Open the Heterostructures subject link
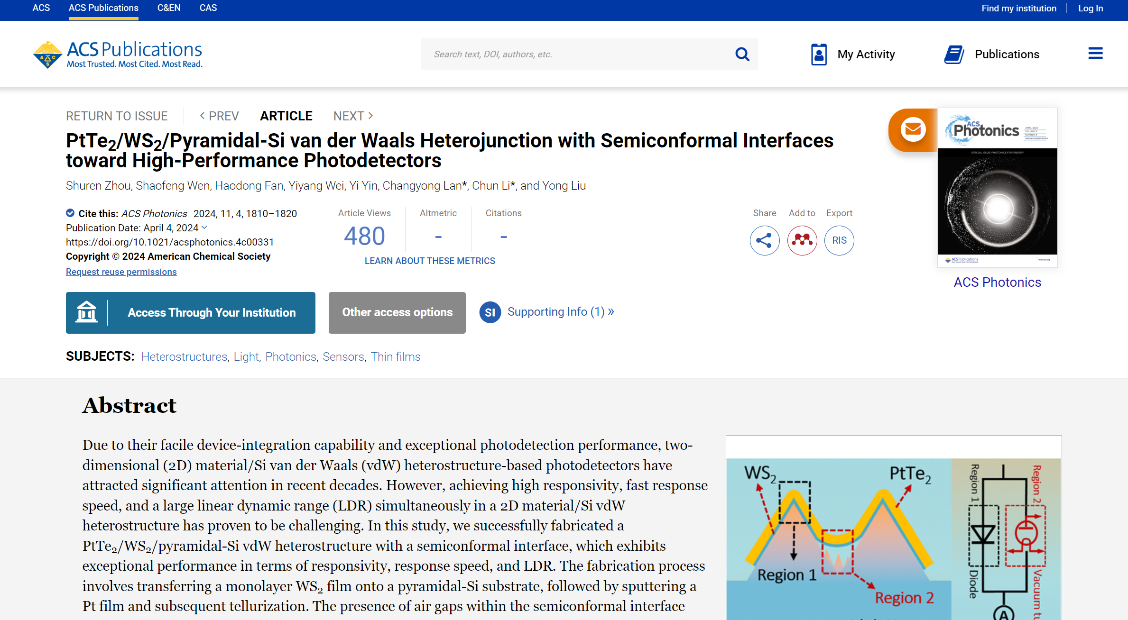 [184, 357]
